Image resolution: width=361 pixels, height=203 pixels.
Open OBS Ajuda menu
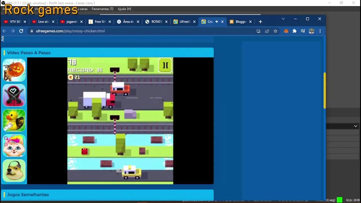pos(124,9)
